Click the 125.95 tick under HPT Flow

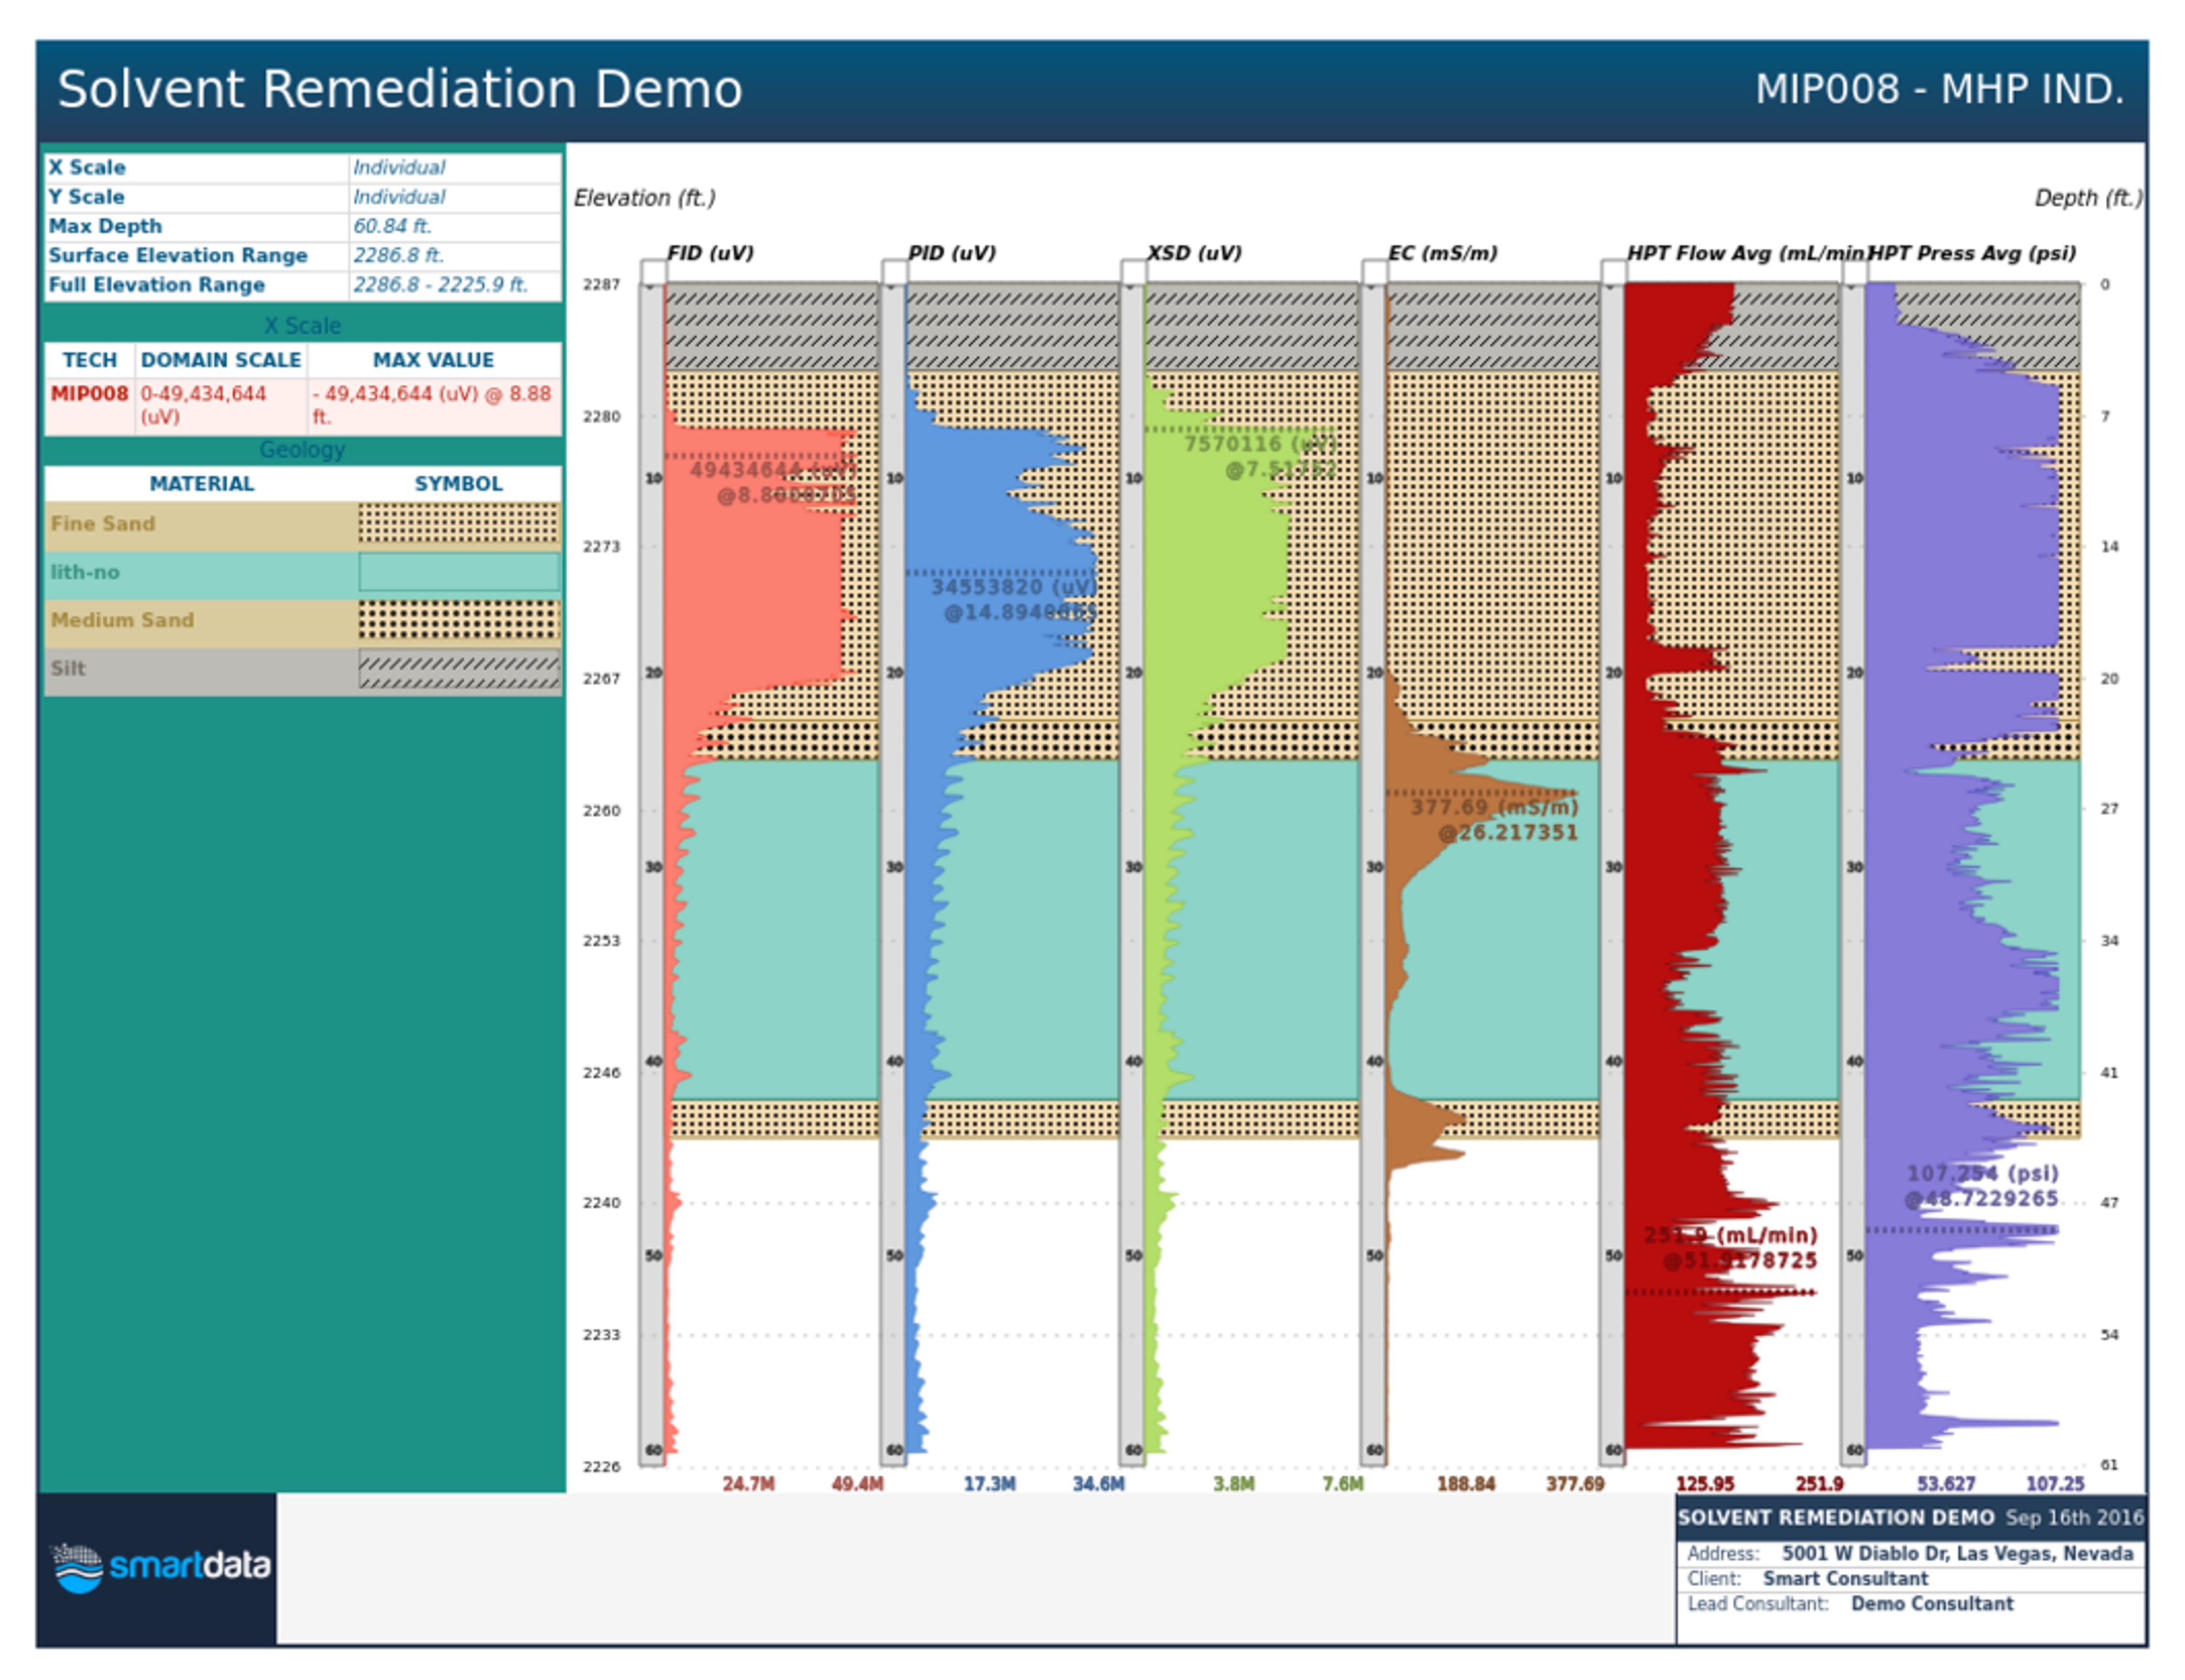1705,1484
